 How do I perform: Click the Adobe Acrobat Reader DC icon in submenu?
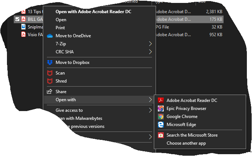161,100
